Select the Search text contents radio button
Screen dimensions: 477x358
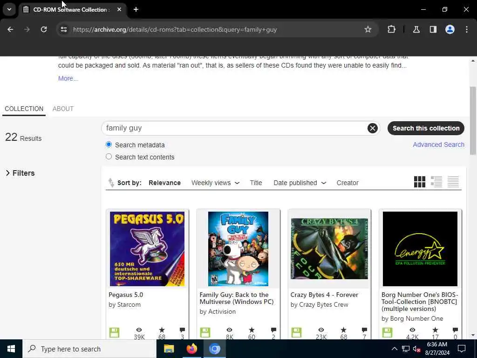coord(109,157)
